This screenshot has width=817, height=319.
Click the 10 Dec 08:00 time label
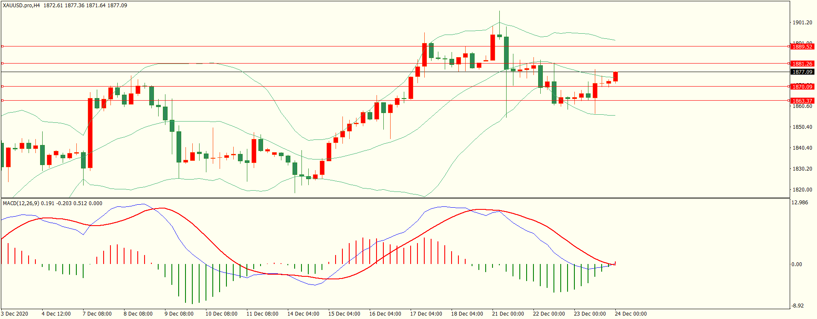[x=221, y=314]
